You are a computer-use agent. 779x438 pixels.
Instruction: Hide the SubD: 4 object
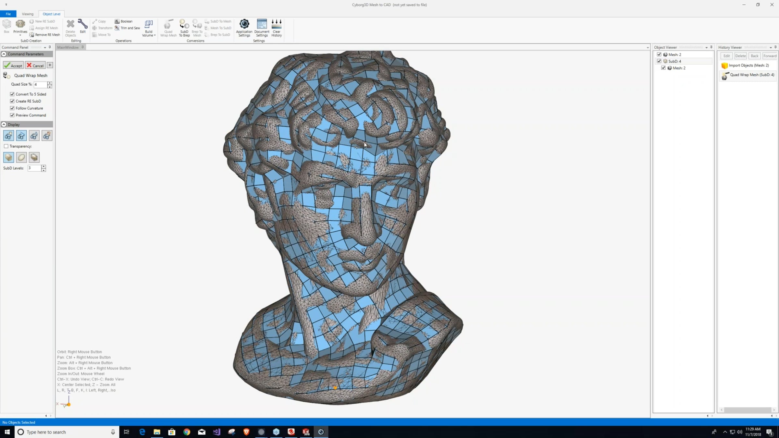659,61
